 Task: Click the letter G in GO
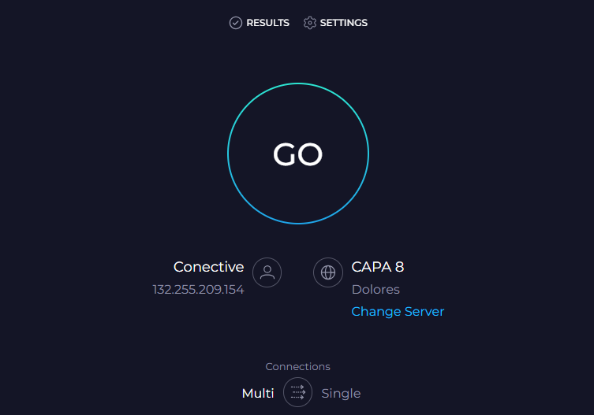[x=284, y=155]
